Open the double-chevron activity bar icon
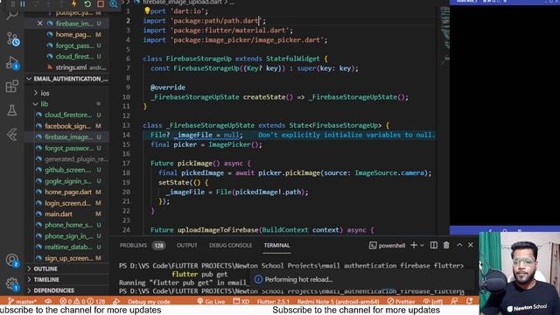 click(12, 135)
